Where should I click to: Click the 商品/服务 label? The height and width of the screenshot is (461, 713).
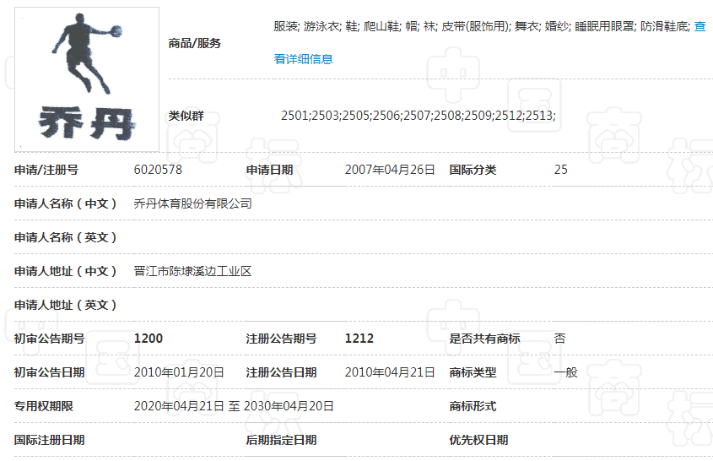[x=194, y=43]
